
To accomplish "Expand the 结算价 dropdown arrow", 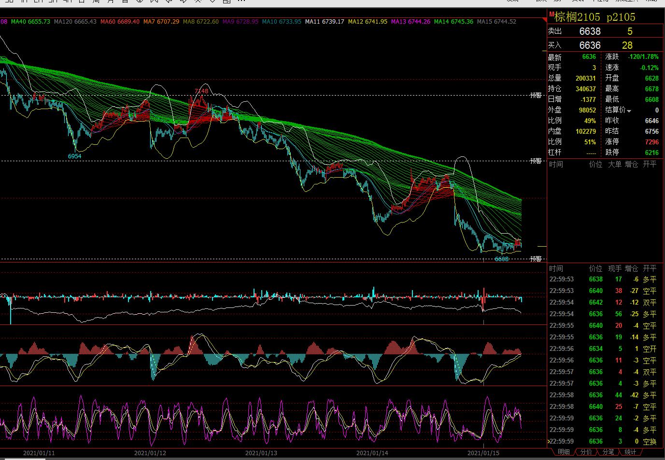I will [x=629, y=111].
